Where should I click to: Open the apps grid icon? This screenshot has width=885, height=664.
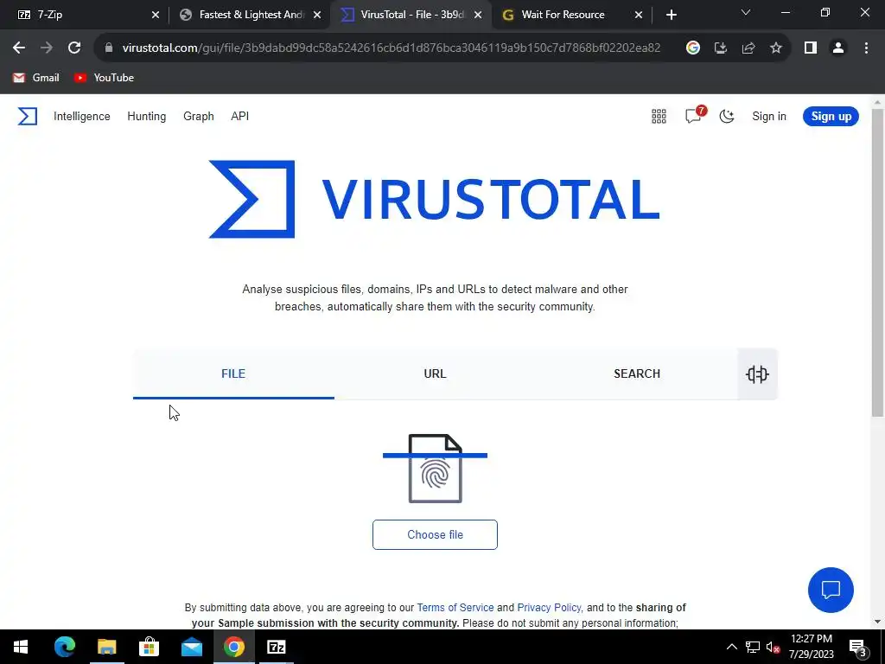(659, 117)
